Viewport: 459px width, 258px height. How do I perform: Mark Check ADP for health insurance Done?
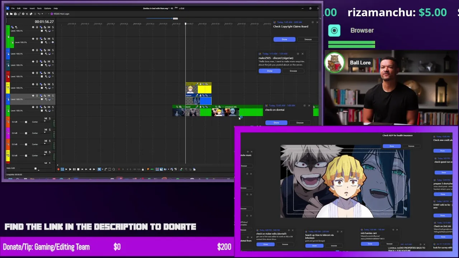pyautogui.click(x=392, y=146)
